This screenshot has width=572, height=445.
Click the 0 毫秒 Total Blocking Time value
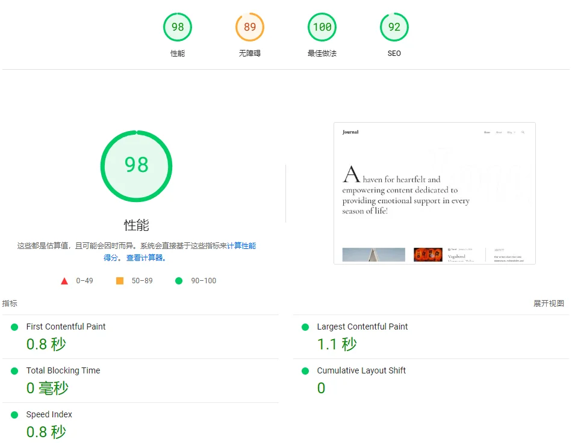click(47, 388)
